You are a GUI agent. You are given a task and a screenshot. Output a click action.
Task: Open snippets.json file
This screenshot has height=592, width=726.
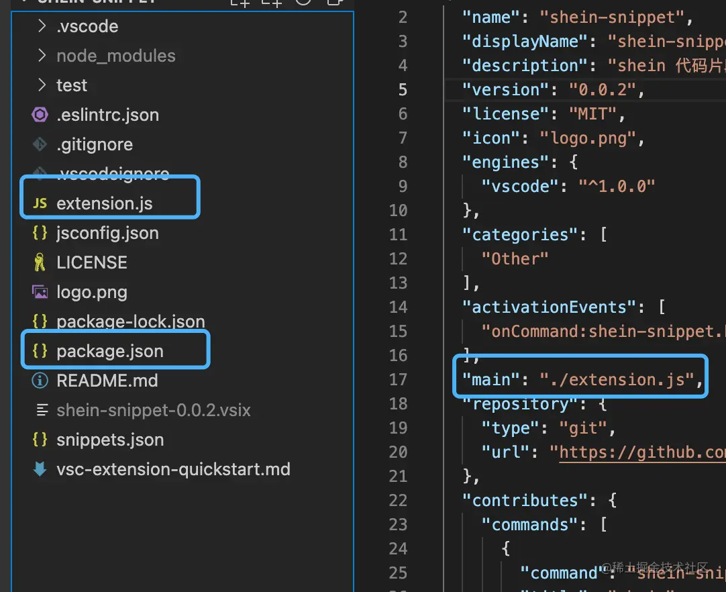point(110,440)
